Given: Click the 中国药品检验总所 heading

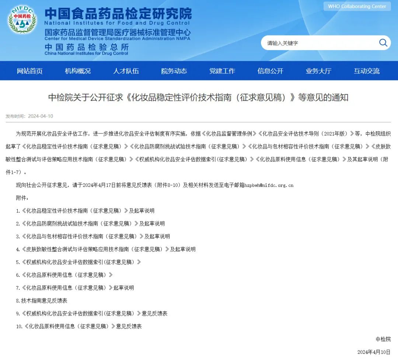Looking at the screenshot, I should click(x=87, y=47).
